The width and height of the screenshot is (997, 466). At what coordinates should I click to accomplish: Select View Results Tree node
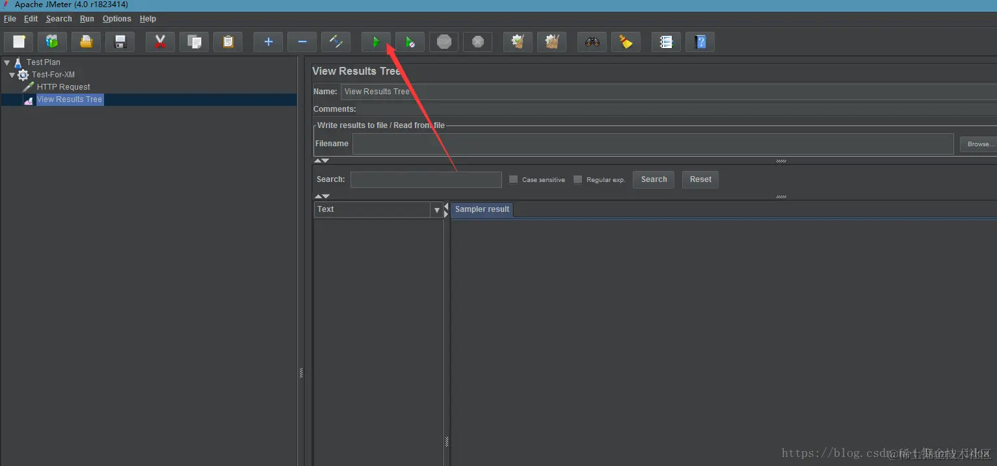click(x=70, y=99)
